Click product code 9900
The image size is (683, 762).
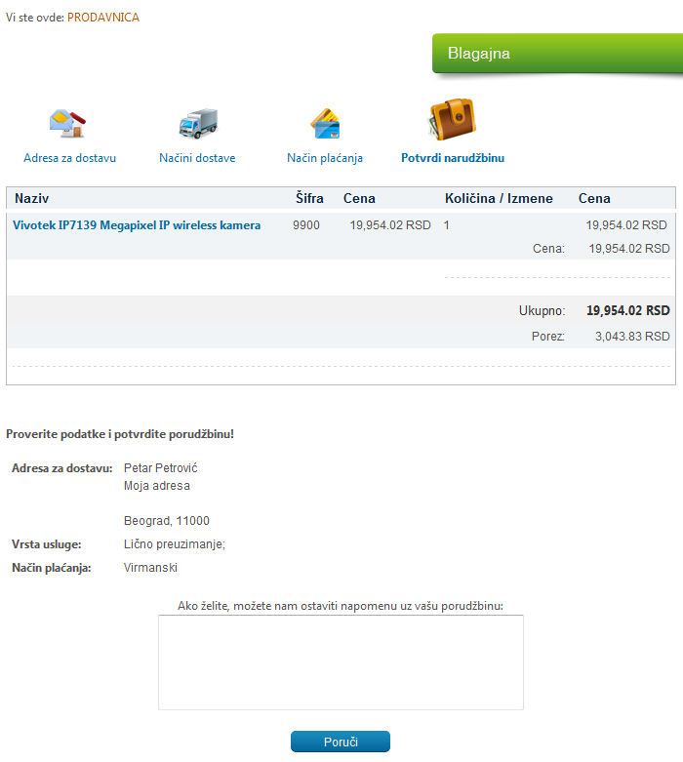tap(306, 225)
